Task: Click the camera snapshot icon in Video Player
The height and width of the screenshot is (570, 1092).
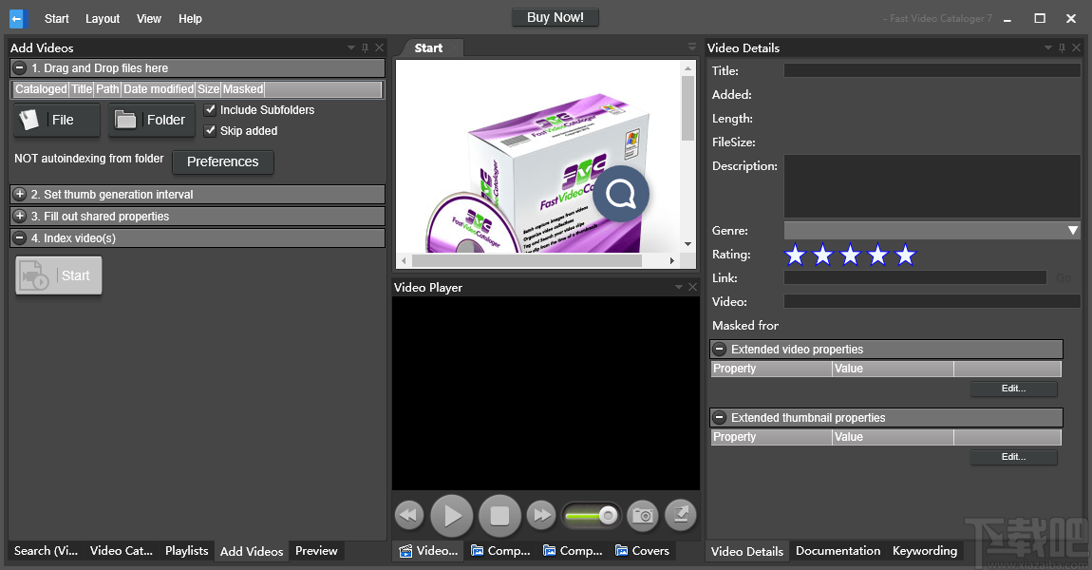Action: click(642, 515)
